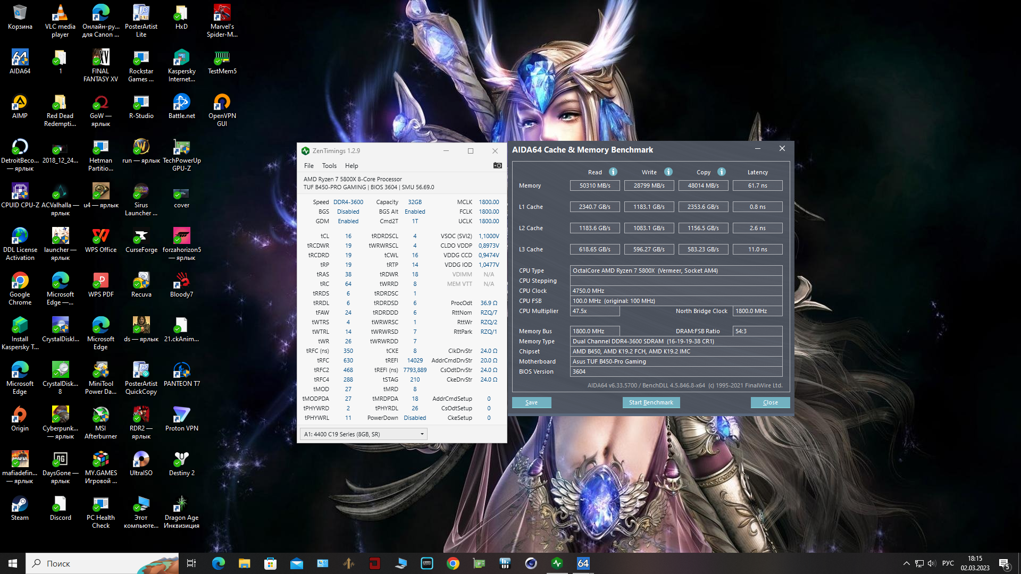Image resolution: width=1021 pixels, height=574 pixels.
Task: Click the Write info icon in AIDA64
Action: point(668,172)
